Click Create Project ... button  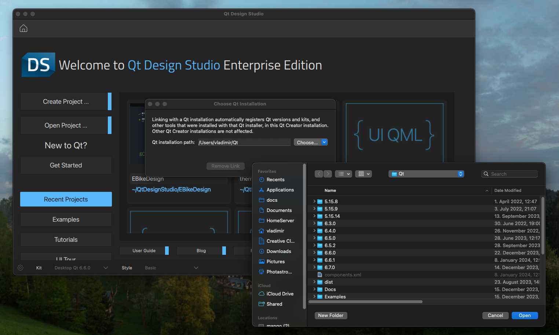(x=66, y=101)
